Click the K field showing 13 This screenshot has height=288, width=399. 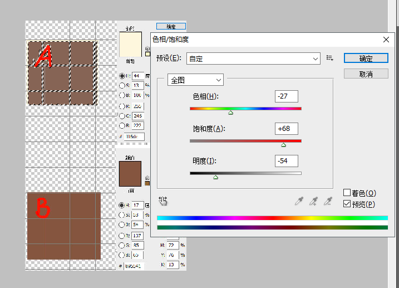pyautogui.click(x=173, y=265)
